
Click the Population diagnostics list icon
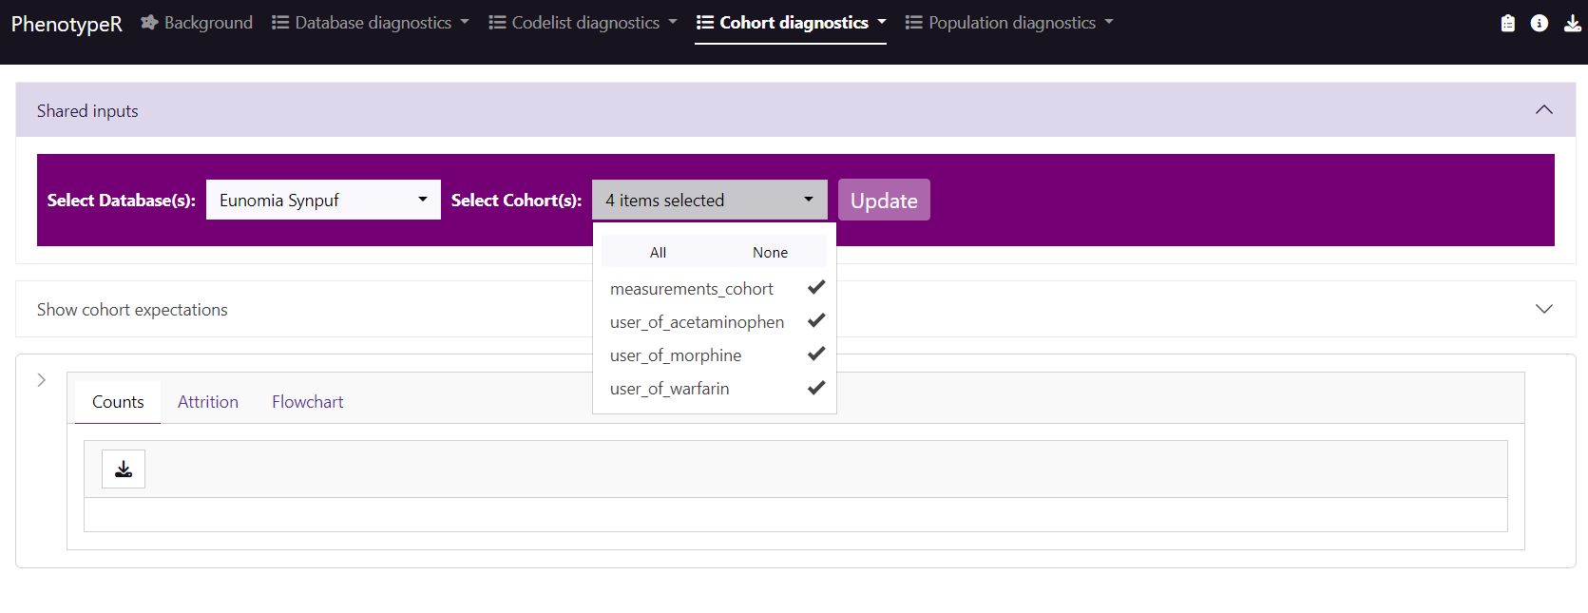pos(913,22)
